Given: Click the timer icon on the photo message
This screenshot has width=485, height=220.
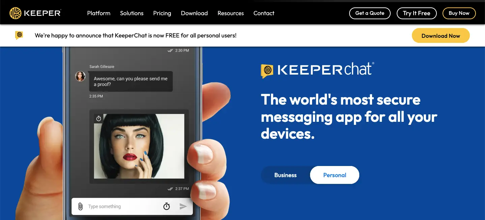Looking at the screenshot, I should tap(98, 118).
